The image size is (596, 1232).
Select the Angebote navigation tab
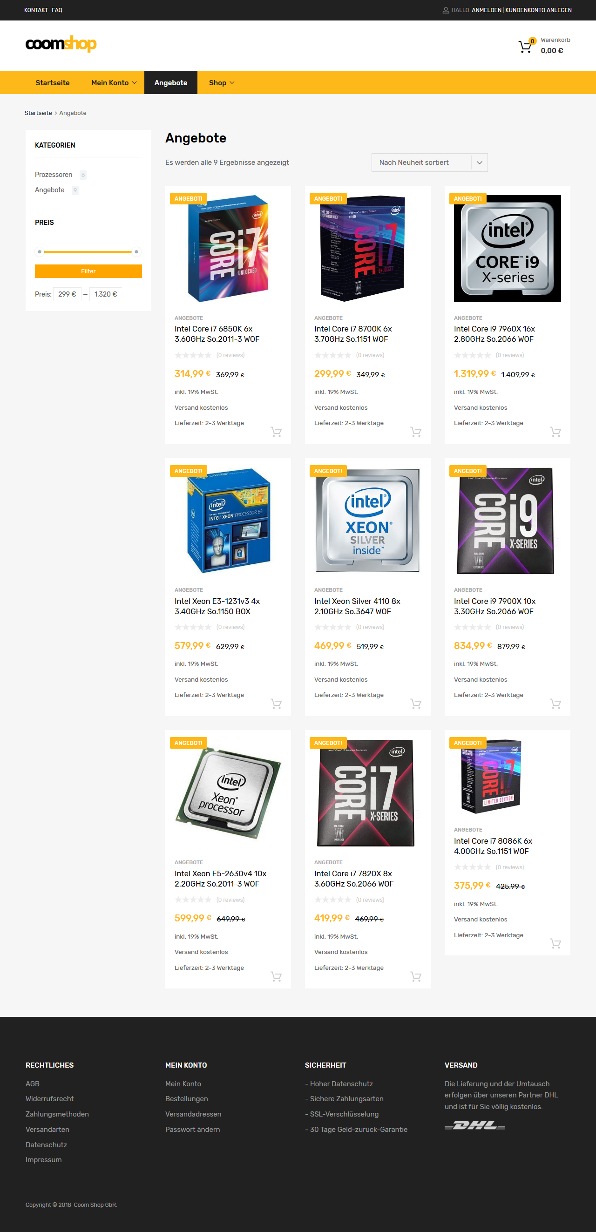(171, 83)
